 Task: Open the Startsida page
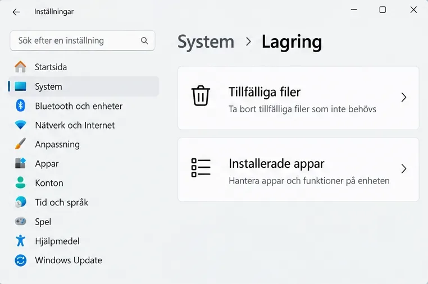click(84, 67)
